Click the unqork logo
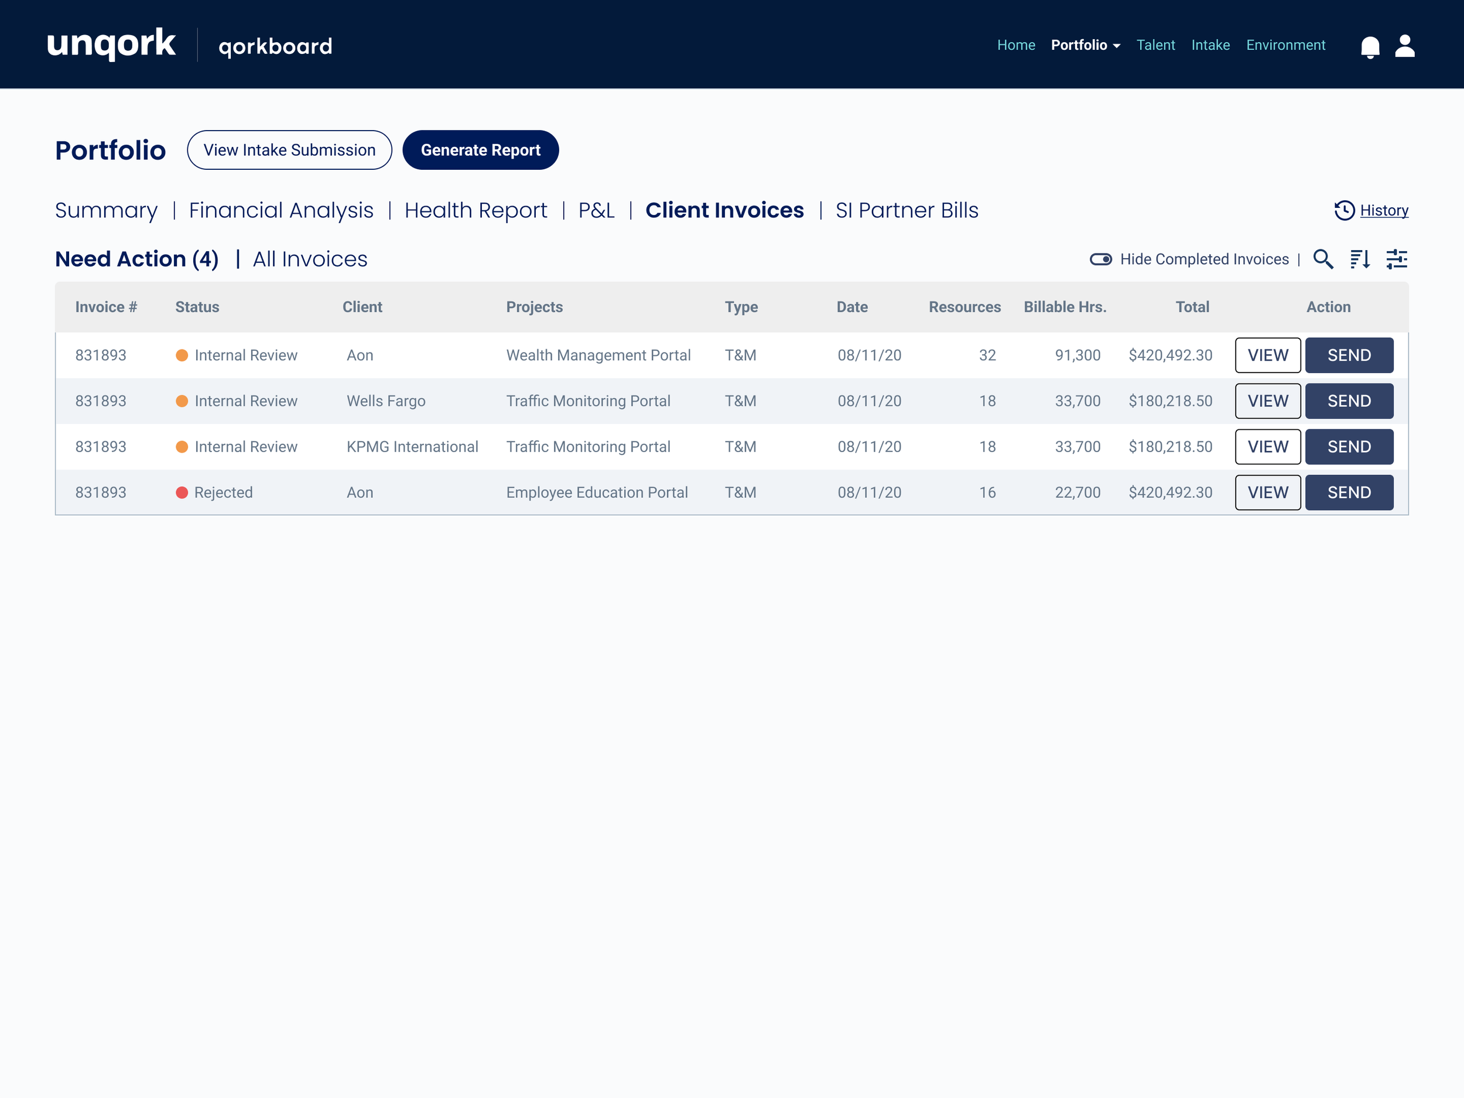 click(x=111, y=45)
